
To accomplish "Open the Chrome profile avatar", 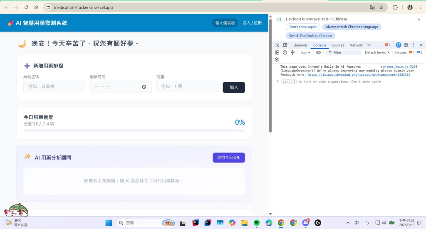I will [x=410, y=7].
